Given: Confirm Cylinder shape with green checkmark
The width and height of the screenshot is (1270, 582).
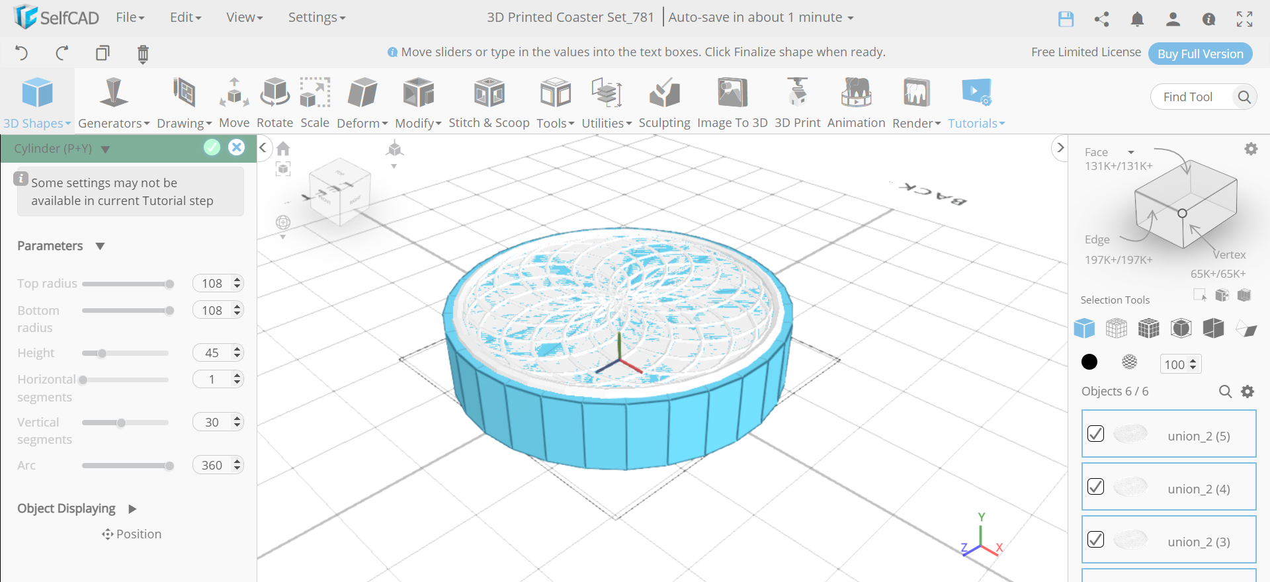Looking at the screenshot, I should click(212, 147).
